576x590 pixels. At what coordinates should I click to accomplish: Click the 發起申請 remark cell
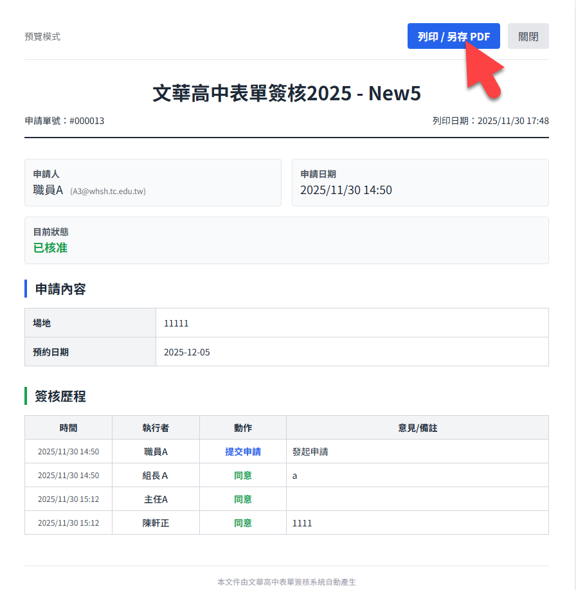(x=310, y=452)
